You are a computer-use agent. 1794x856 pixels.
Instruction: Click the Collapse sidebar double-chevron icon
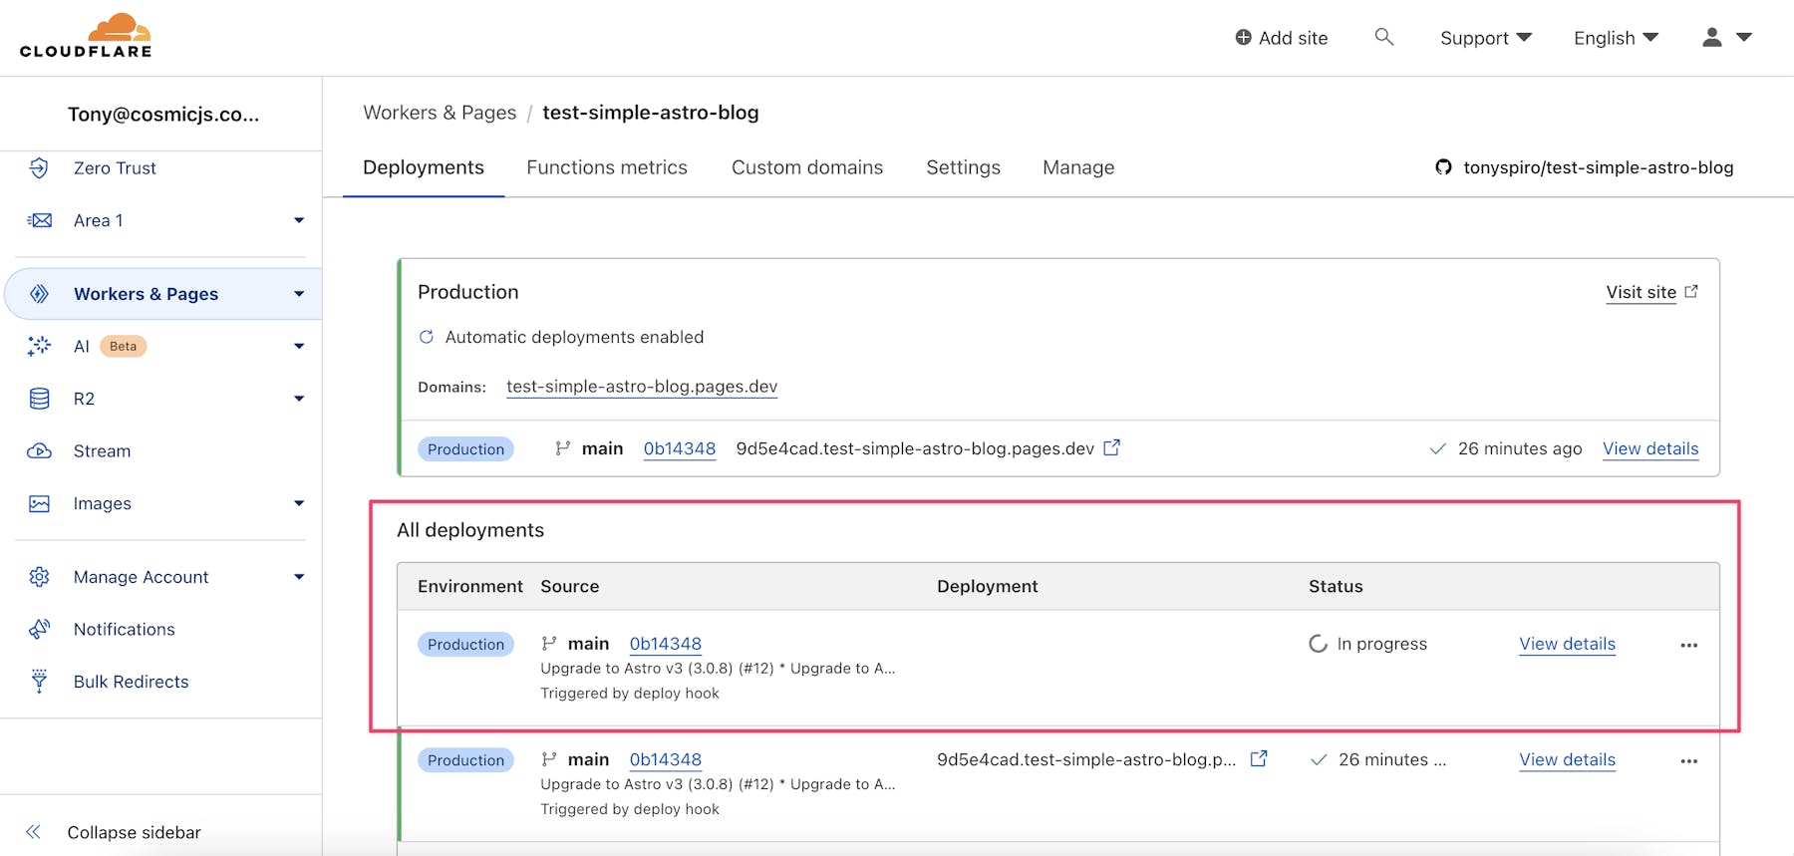point(33,832)
